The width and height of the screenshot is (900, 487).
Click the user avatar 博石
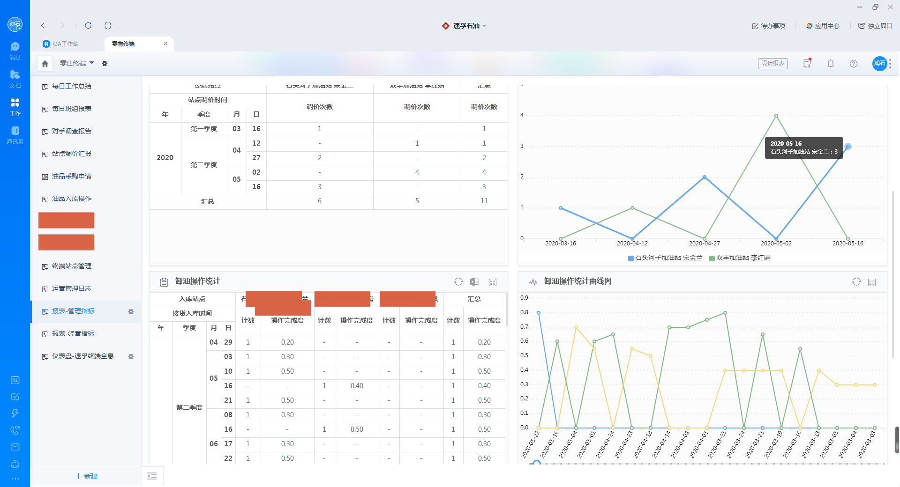[x=879, y=63]
